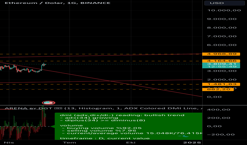Click the tallest green histogram bar in indicator

[42, 116]
